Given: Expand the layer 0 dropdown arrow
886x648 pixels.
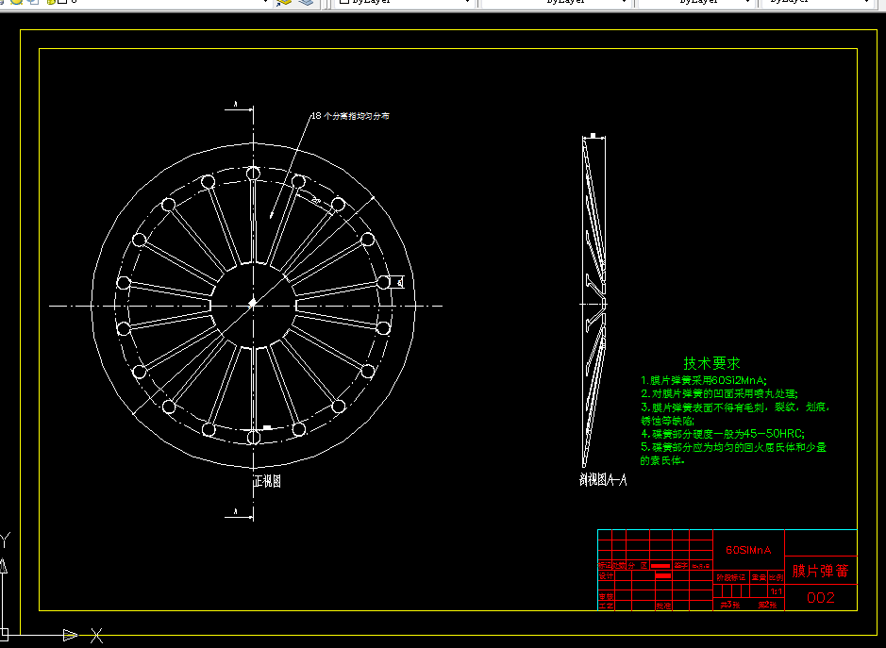Looking at the screenshot, I should coord(265,2).
